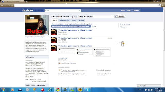
Task: Click Compartir on the album post
Action: click(x=73, y=63)
